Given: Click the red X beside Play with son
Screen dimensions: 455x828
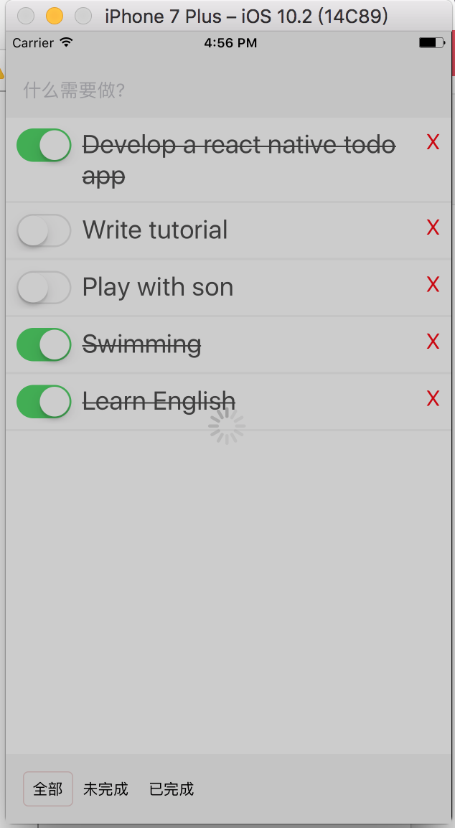Looking at the screenshot, I should [x=433, y=285].
